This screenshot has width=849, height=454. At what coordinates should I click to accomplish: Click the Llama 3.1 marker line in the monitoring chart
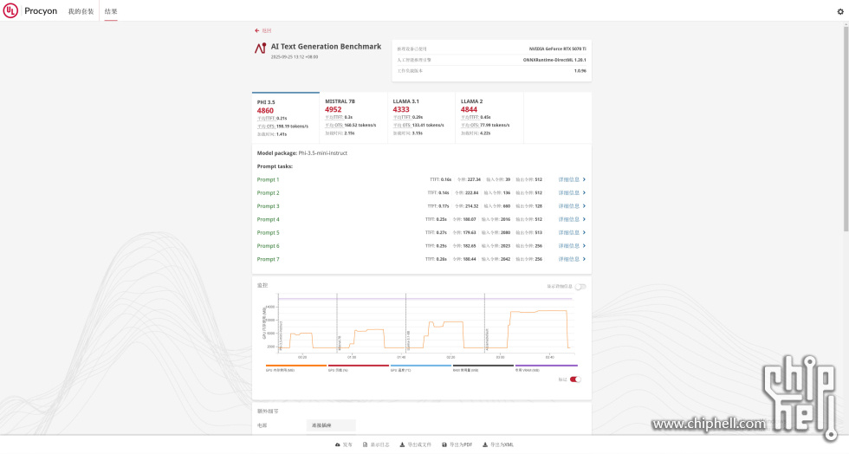pyautogui.click(x=405, y=322)
